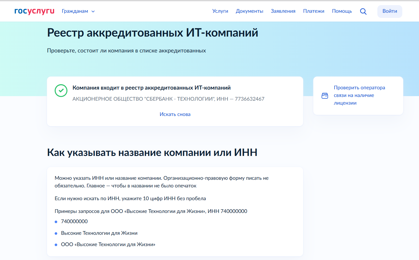
Task: Click the Искать снова link
Action: (x=175, y=114)
